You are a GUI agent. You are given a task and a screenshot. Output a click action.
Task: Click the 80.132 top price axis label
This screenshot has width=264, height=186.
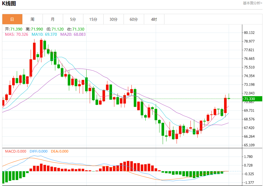click(x=249, y=33)
